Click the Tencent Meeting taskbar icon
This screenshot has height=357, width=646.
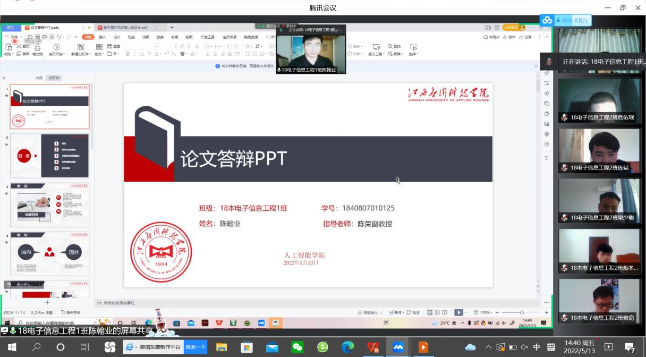398,347
